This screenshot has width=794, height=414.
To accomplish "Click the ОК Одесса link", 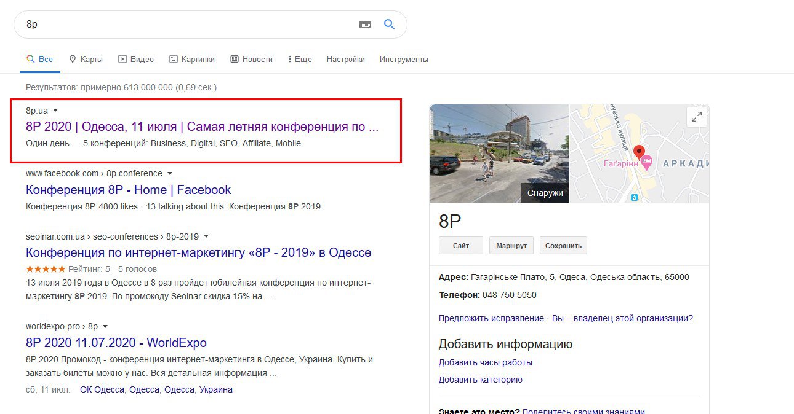I will [x=102, y=389].
